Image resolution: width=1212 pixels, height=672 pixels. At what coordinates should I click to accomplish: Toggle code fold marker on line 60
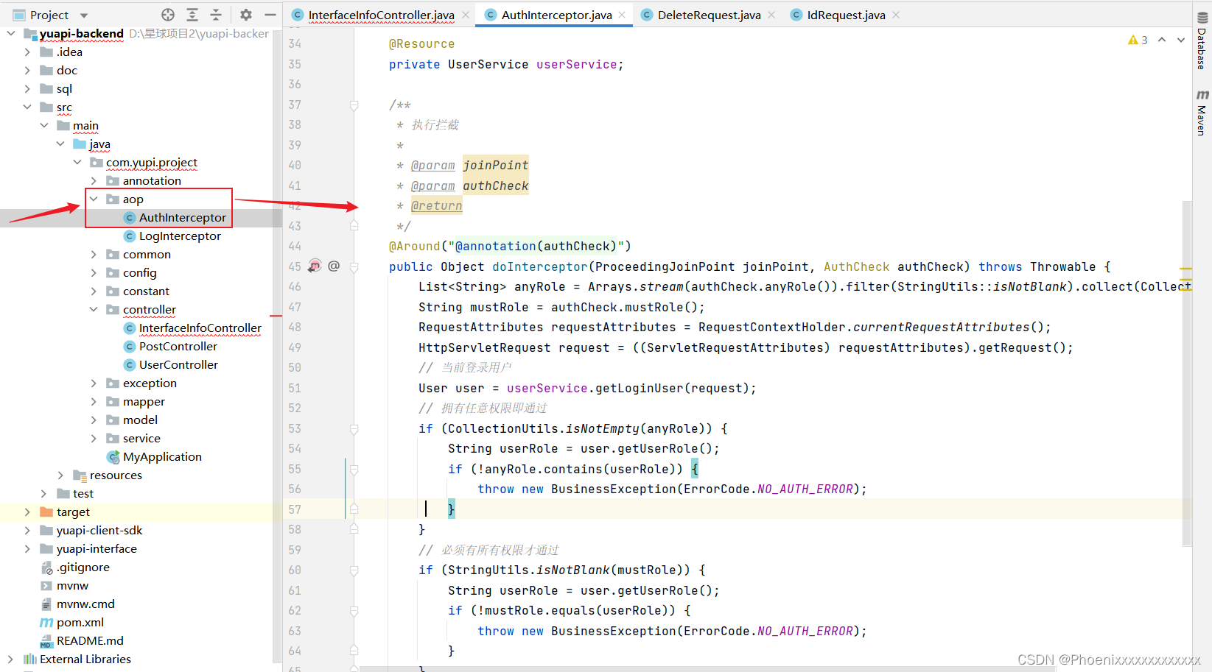pos(354,570)
